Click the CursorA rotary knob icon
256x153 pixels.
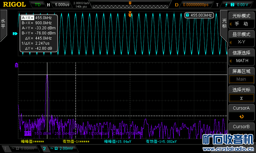(241, 116)
